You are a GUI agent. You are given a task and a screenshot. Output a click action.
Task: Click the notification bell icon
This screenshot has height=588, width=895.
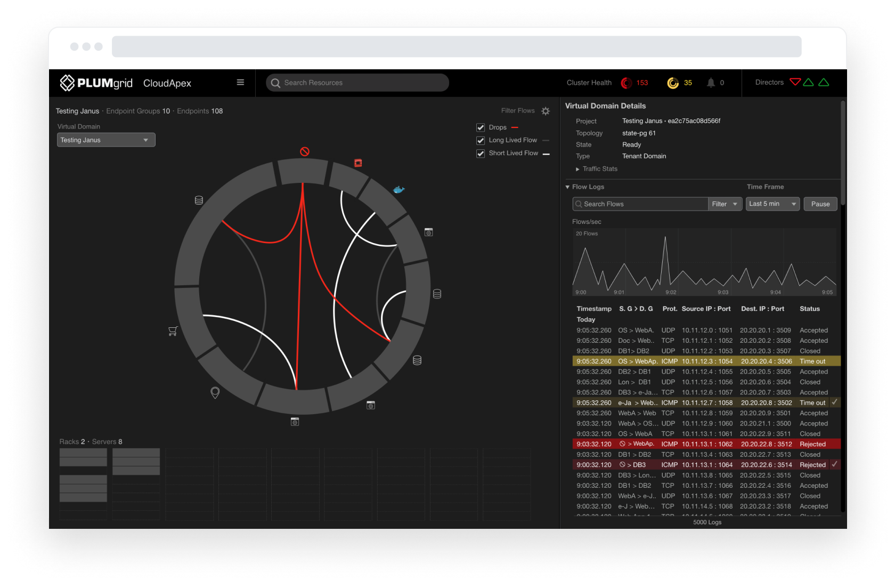[x=711, y=83]
